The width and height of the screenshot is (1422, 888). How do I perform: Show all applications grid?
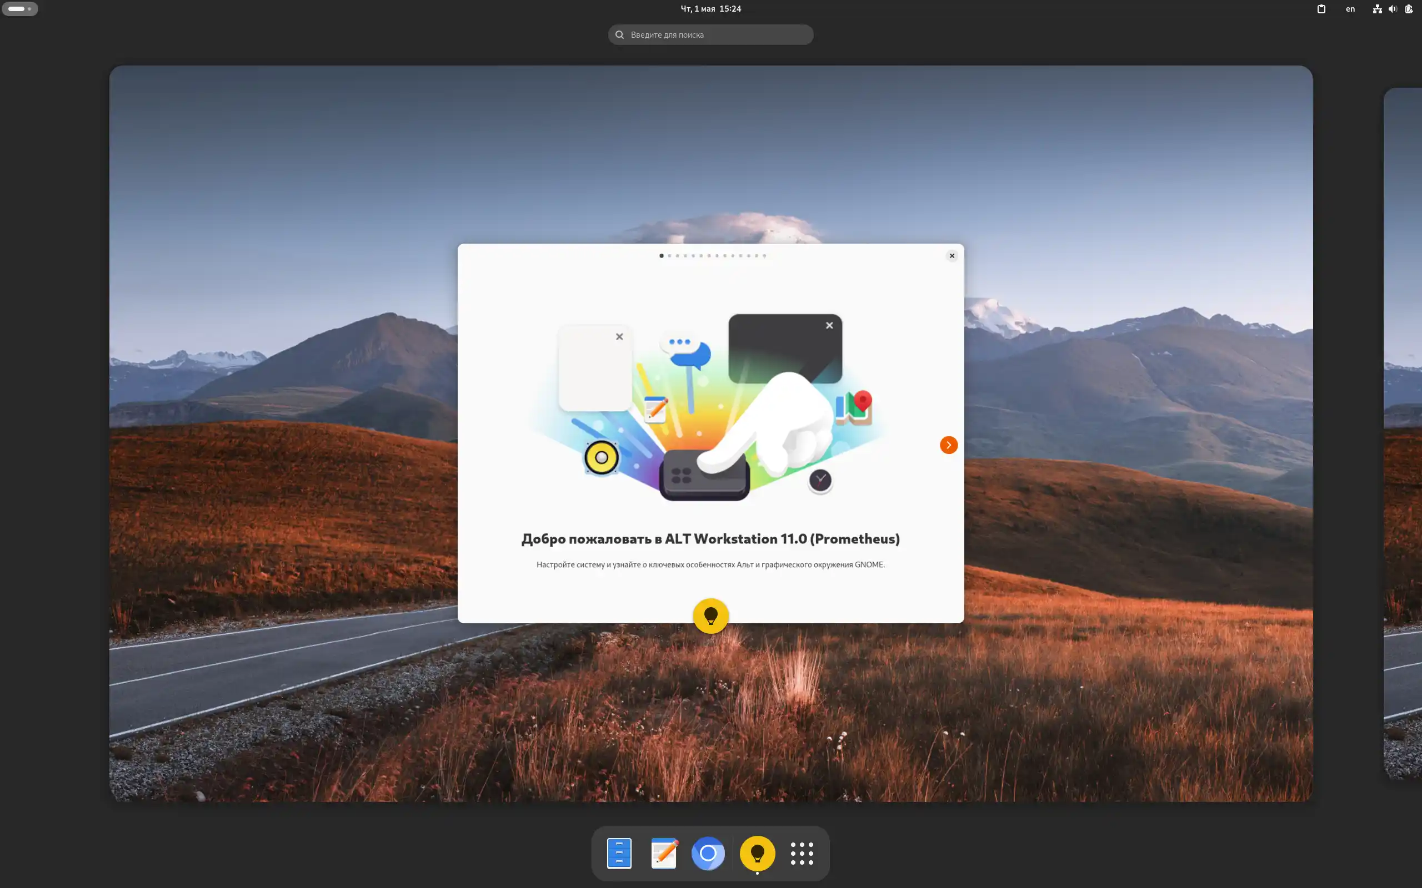[x=802, y=853]
